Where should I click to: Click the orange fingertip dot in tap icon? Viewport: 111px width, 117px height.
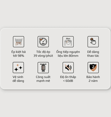tap(92, 39)
